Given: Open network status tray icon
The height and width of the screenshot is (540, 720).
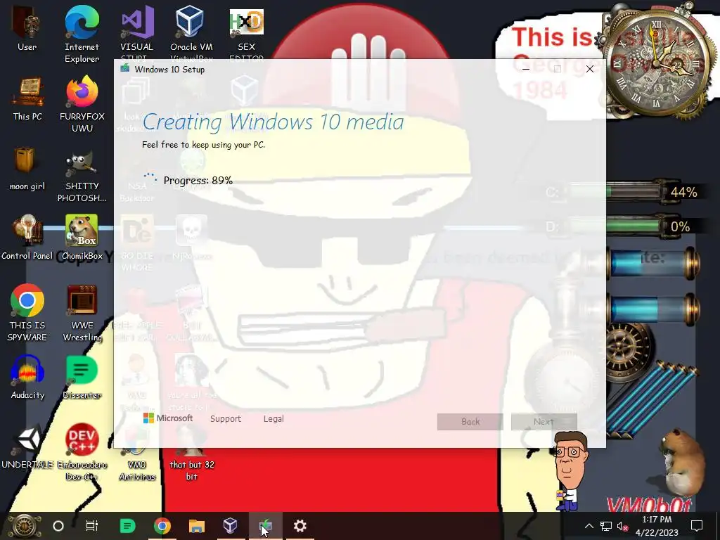Looking at the screenshot, I should [605, 526].
